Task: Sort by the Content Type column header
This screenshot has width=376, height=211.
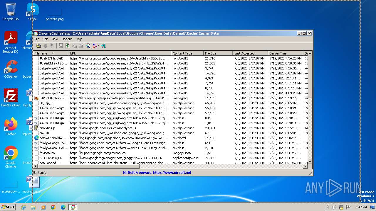Action: pyautogui.click(x=187, y=53)
